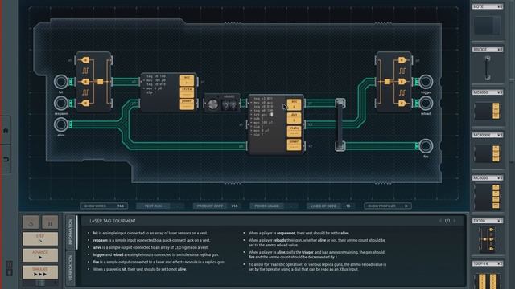Image resolution: width=515 pixels, height=289 pixels.
Task: Pause the simulation
Action: (x=50, y=222)
